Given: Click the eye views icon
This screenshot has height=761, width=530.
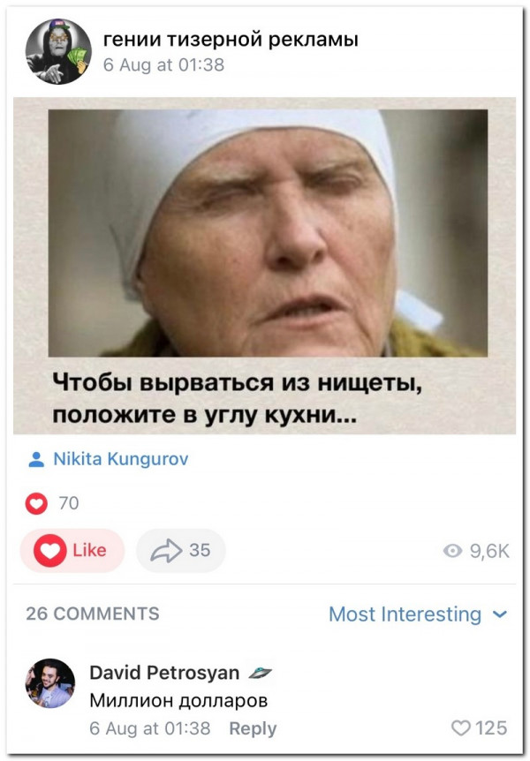Looking at the screenshot, I should pos(453,551).
